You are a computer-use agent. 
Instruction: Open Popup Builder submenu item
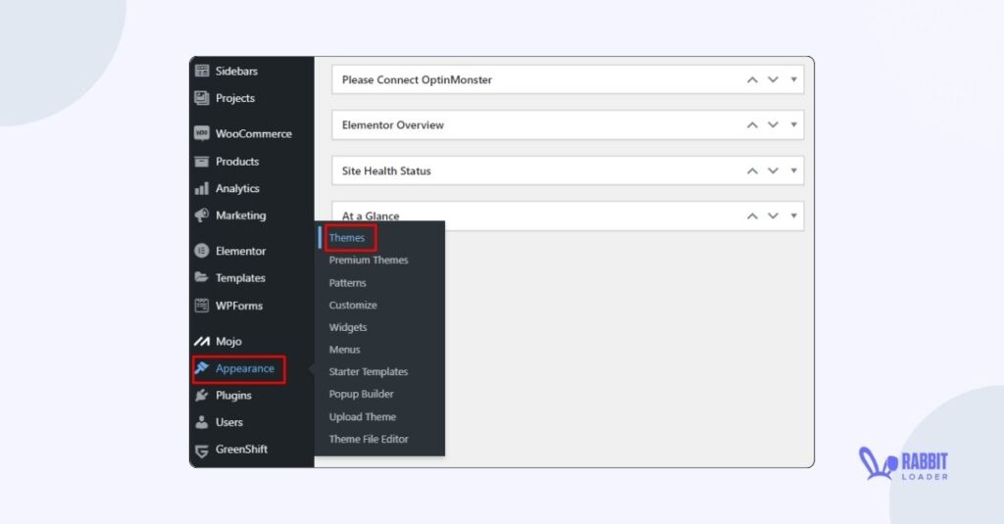pos(361,394)
